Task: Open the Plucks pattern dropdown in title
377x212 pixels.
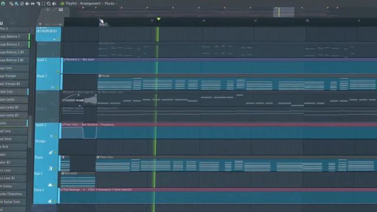Action: 110,4
